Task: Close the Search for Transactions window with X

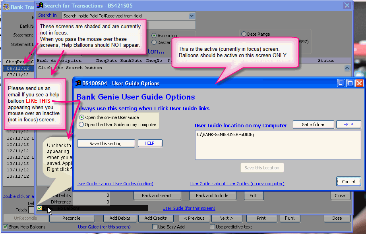Action: point(347,6)
